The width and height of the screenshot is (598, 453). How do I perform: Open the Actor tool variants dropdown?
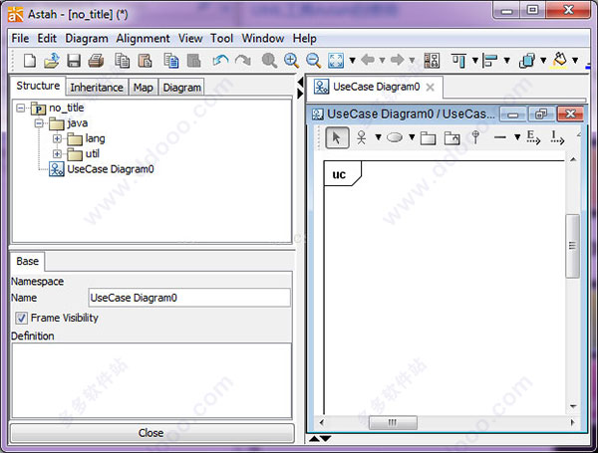(x=378, y=137)
